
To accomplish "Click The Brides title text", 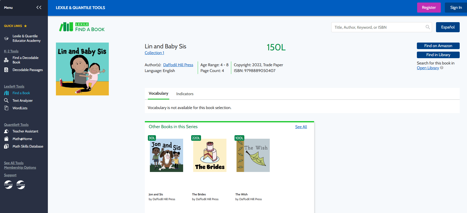I will (199, 194).
